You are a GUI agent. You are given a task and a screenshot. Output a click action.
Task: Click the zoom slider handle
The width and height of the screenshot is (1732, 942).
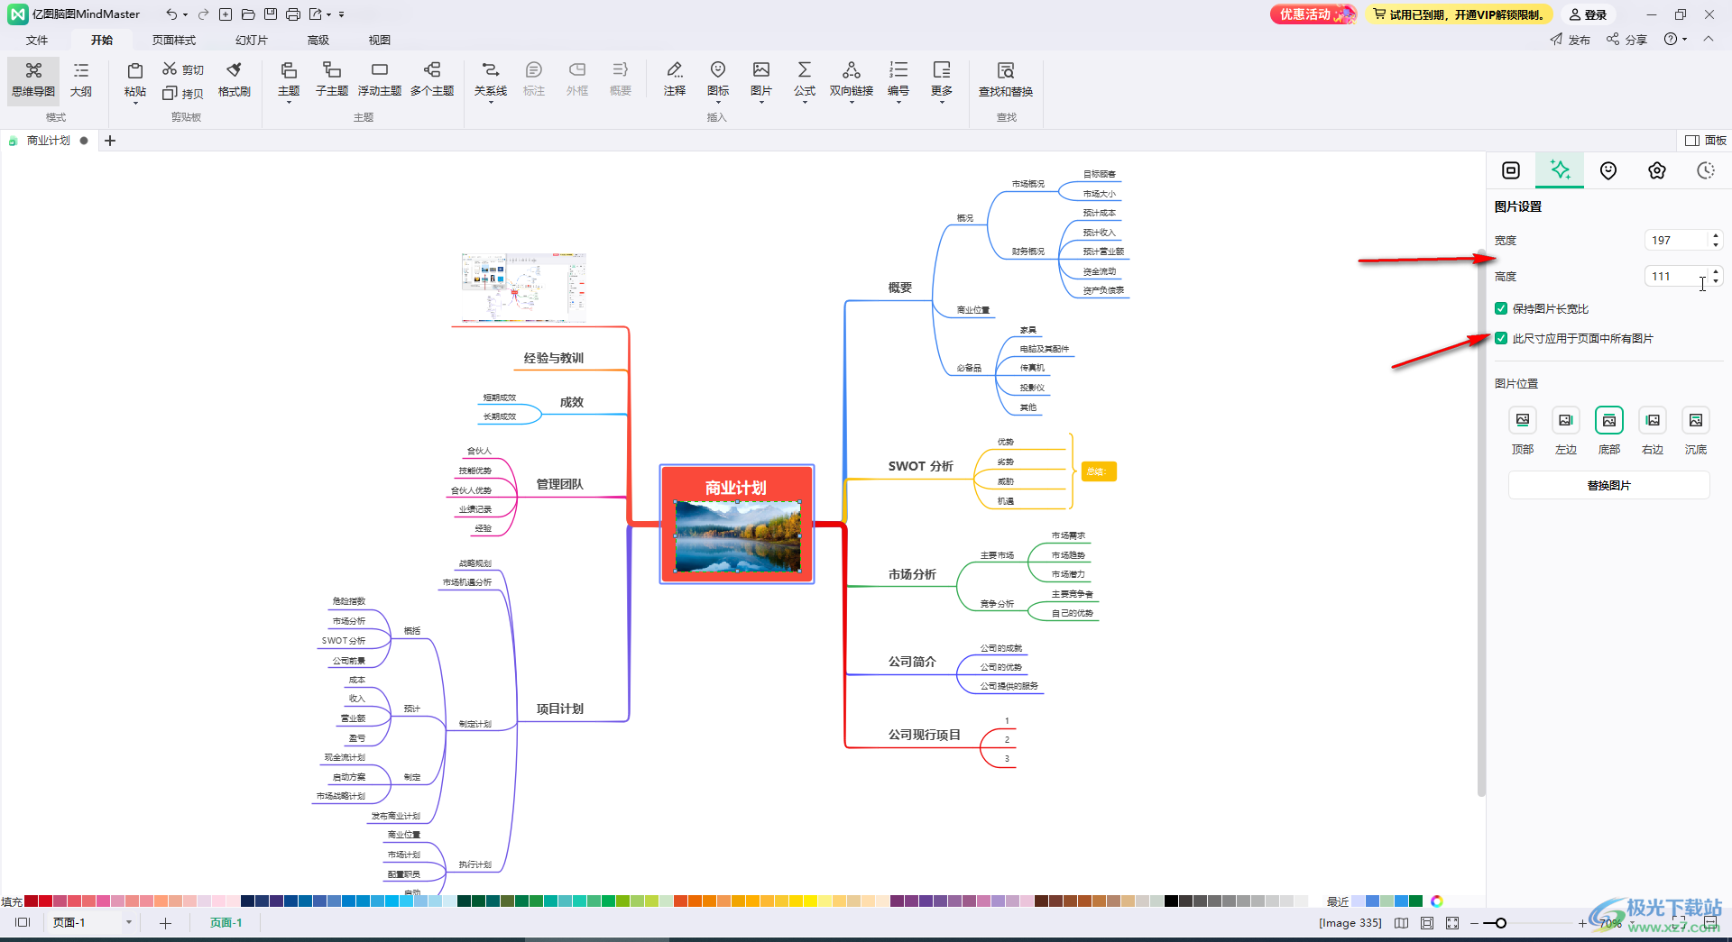click(1500, 922)
